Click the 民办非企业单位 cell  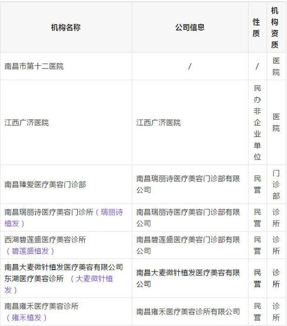[x=257, y=122]
